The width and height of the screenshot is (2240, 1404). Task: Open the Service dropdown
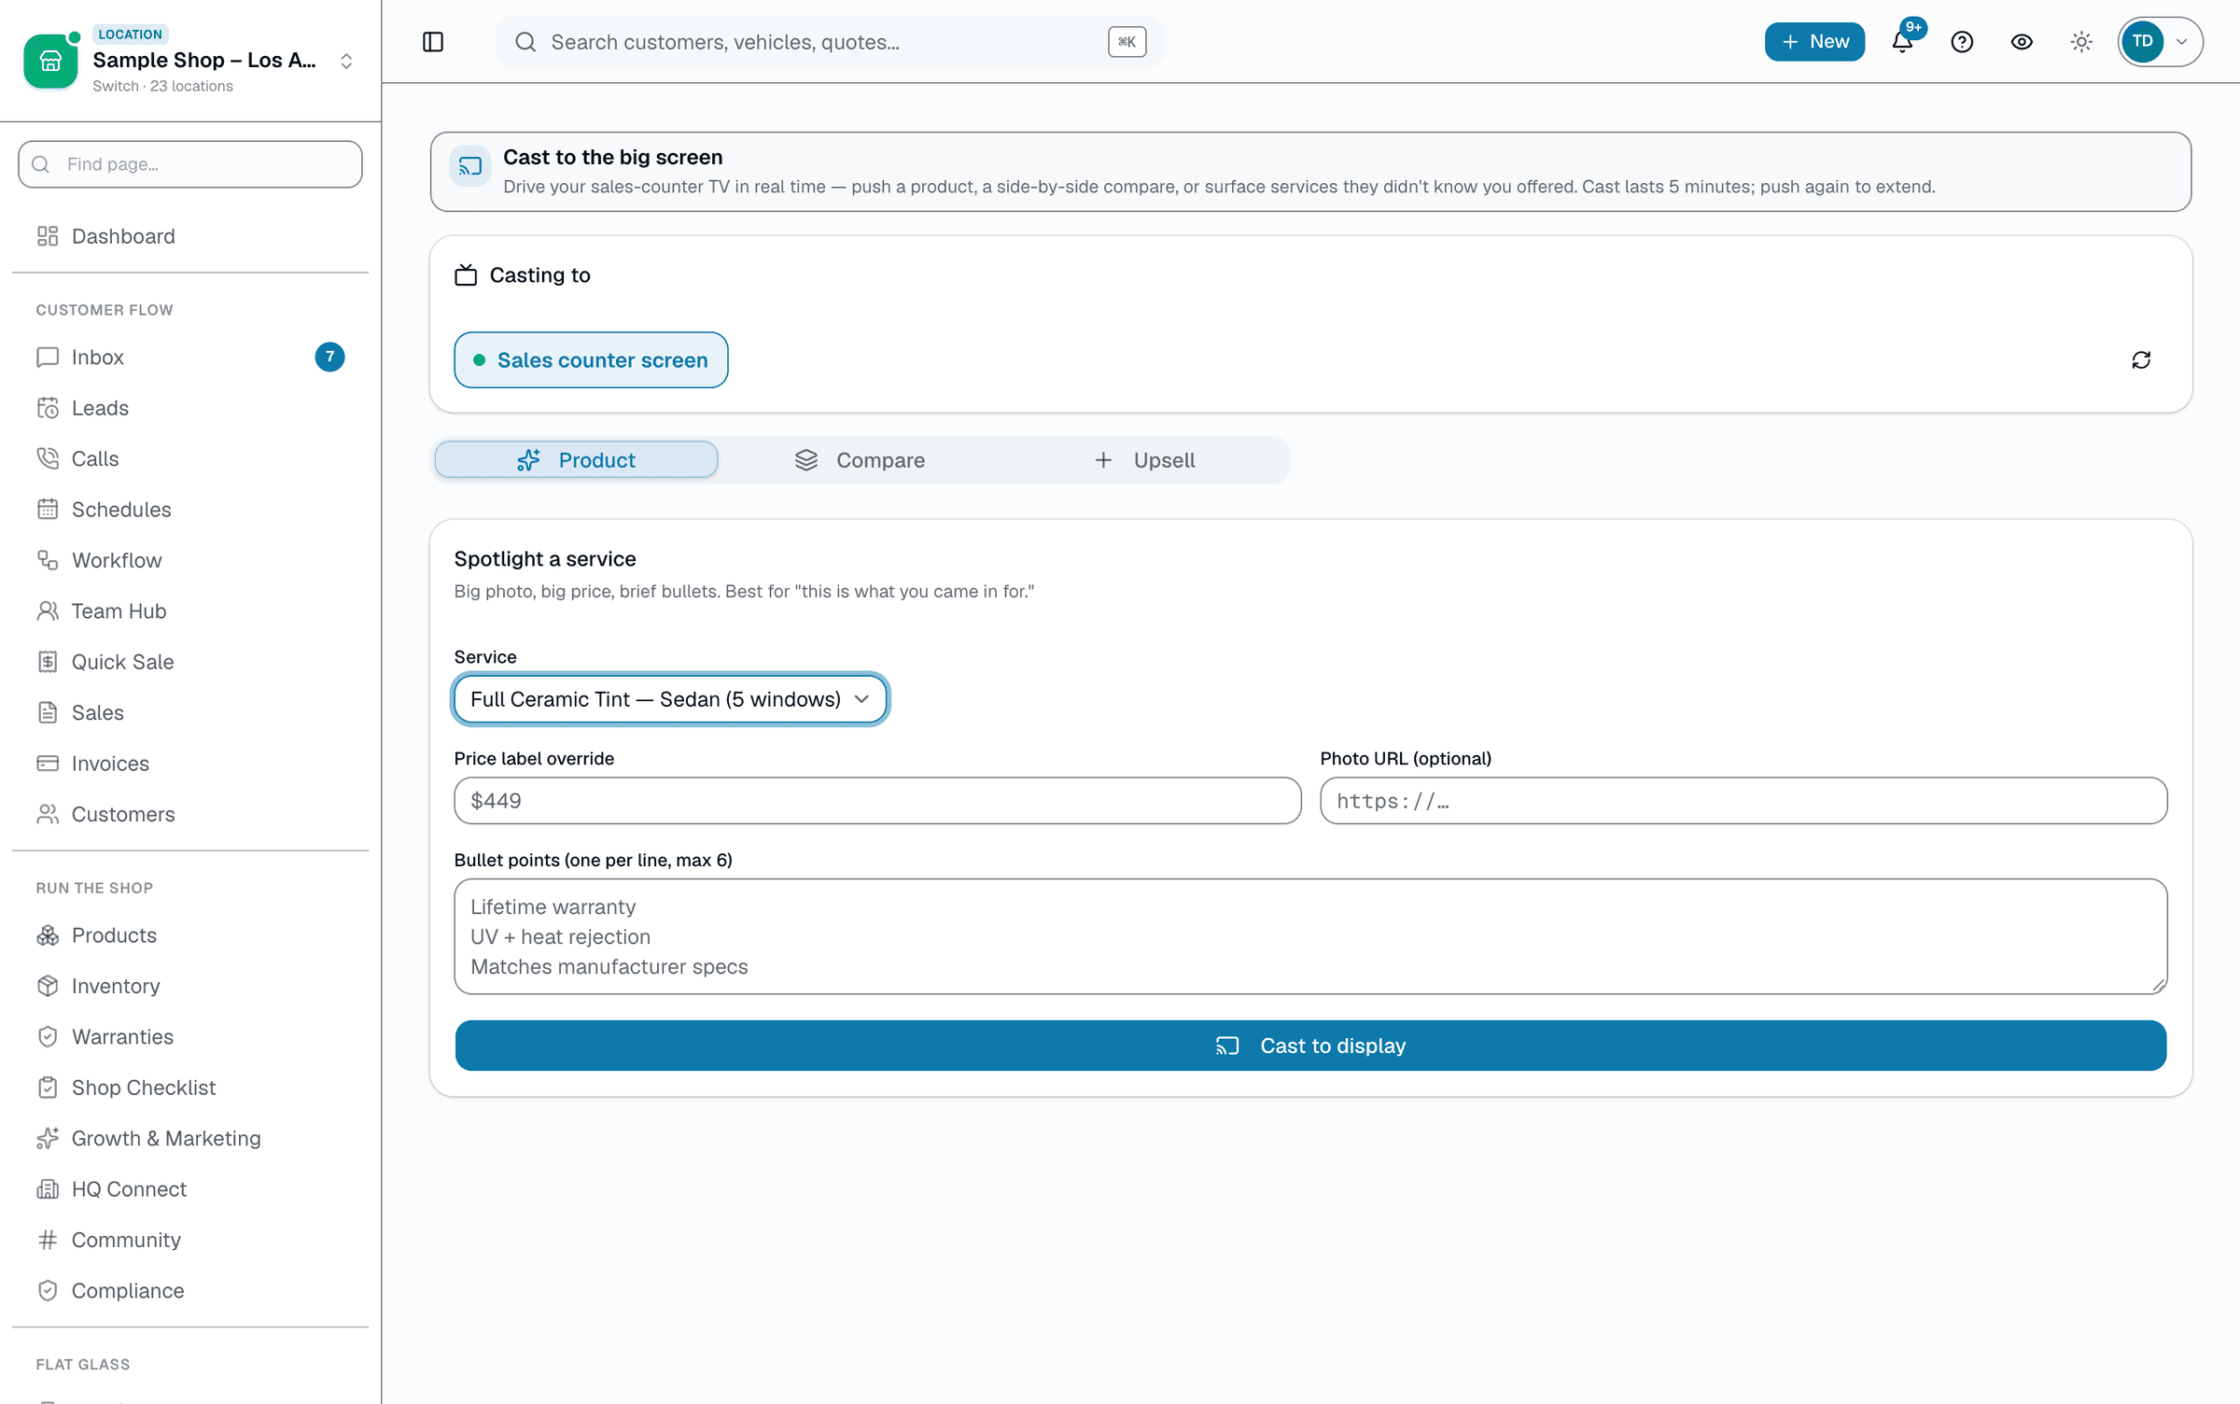pyautogui.click(x=670, y=699)
